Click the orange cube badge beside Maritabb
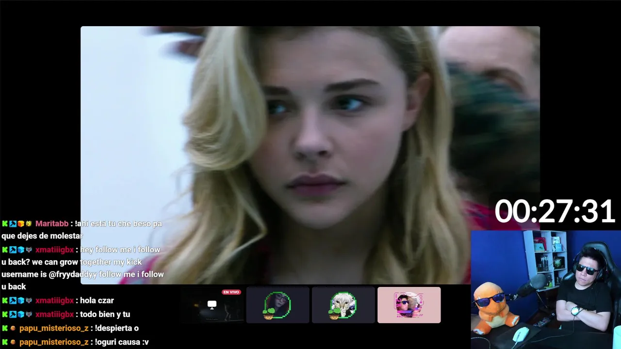This screenshot has height=349, width=621. 21,224
